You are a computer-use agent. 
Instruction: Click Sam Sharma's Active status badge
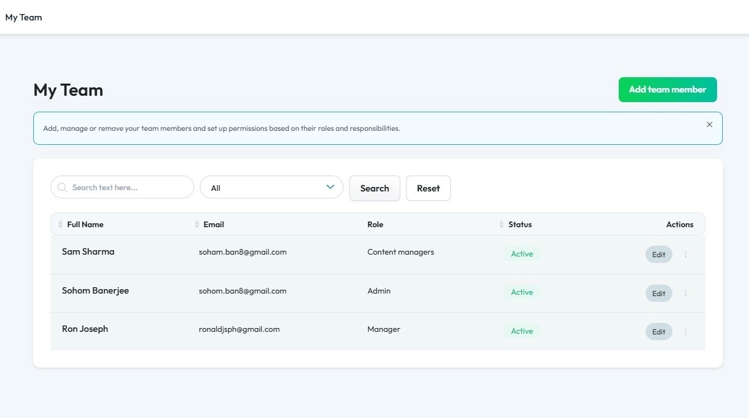click(x=522, y=254)
